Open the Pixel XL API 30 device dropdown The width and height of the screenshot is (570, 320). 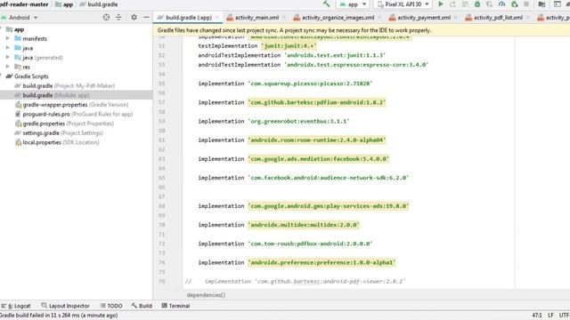(403, 4)
